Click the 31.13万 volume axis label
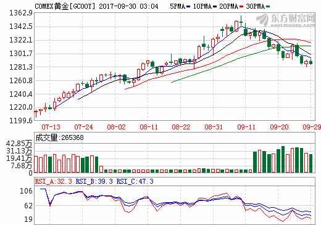 tap(19, 151)
